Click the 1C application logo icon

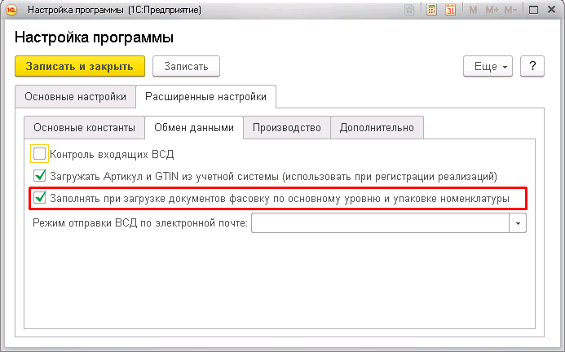(11, 10)
